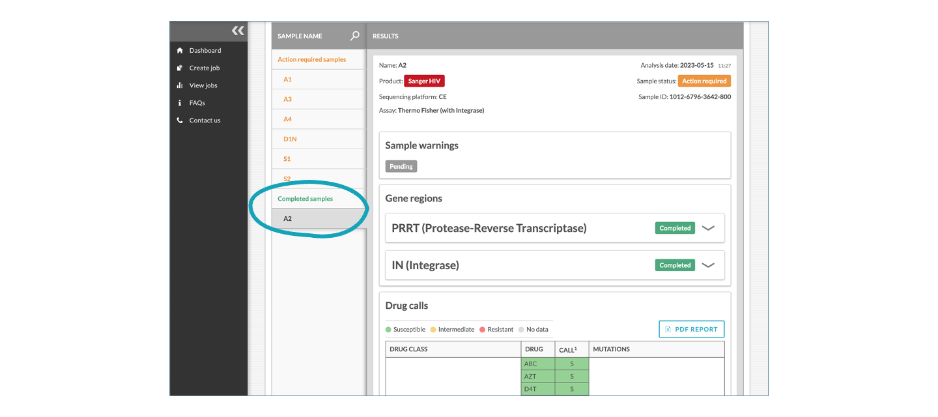This screenshot has height=417, width=938.
Task: Click the S call for ABC
Action: pos(572,364)
